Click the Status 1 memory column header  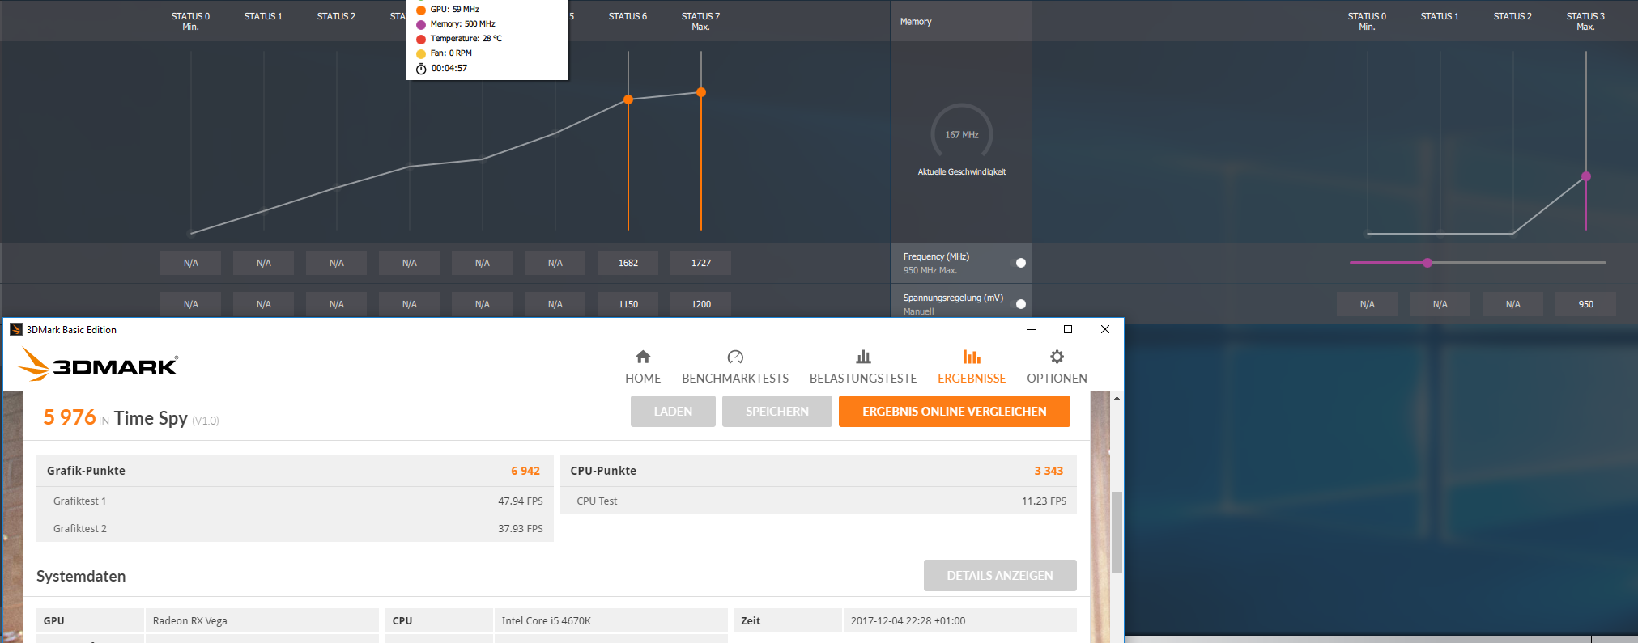1440,16
